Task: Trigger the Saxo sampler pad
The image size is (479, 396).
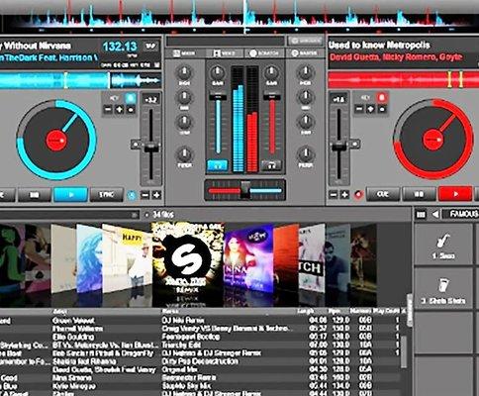Action: [x=443, y=245]
